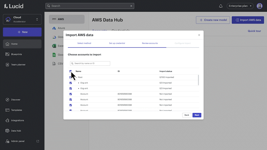
Task: Open Templates from the sidebar
Action: click(16, 110)
